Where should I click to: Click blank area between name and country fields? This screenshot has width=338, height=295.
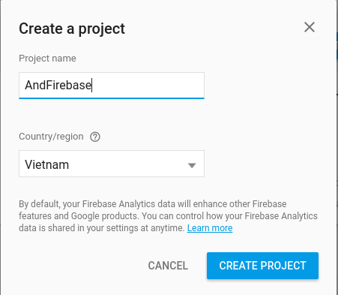pyautogui.click(x=112, y=115)
